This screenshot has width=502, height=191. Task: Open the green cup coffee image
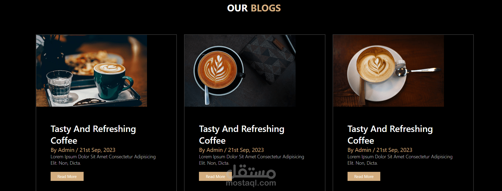click(92, 71)
